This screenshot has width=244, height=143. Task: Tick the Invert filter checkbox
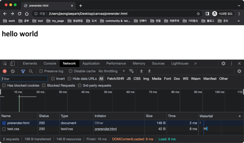coord(53,79)
